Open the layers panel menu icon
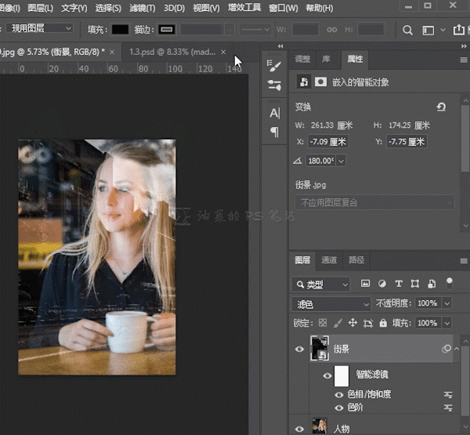 point(464,261)
